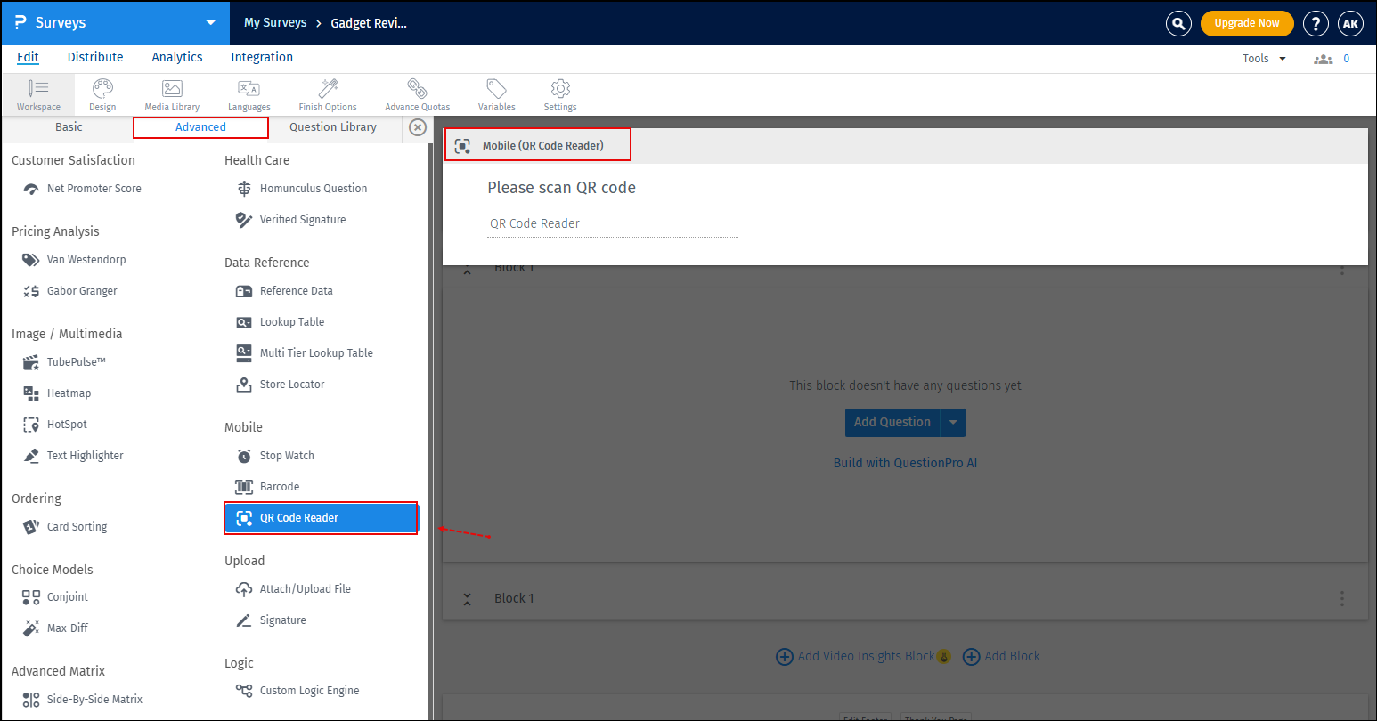Click the Variables icon

(496, 94)
